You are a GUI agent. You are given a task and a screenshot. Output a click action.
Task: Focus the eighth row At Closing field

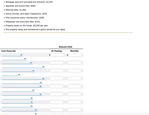pos(57,82)
